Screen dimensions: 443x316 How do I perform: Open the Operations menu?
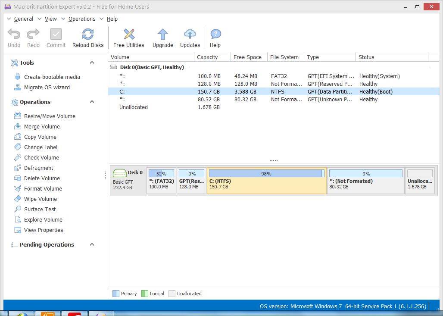pyautogui.click(x=82, y=19)
